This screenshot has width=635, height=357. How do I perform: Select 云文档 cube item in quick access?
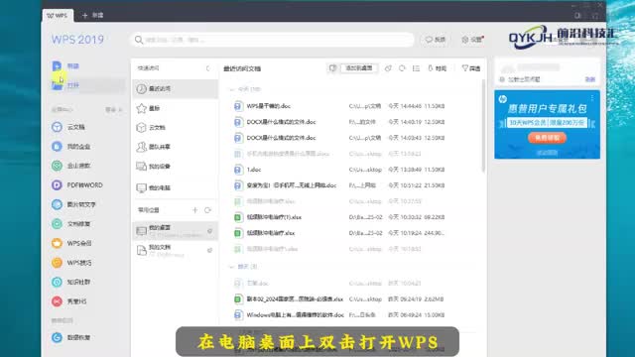tap(175, 128)
